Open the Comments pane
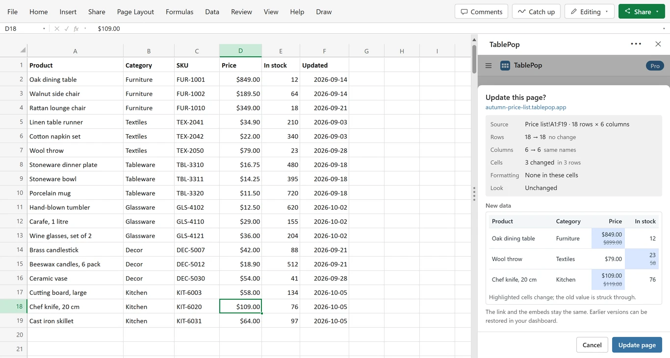The image size is (670, 358). point(482,12)
